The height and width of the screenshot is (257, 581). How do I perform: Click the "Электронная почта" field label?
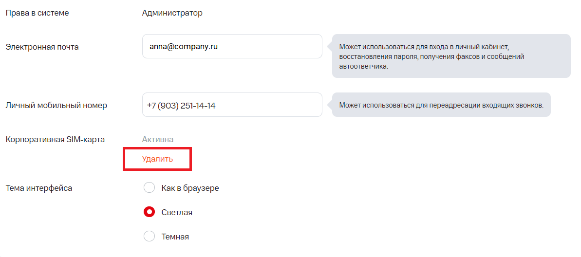tap(42, 47)
